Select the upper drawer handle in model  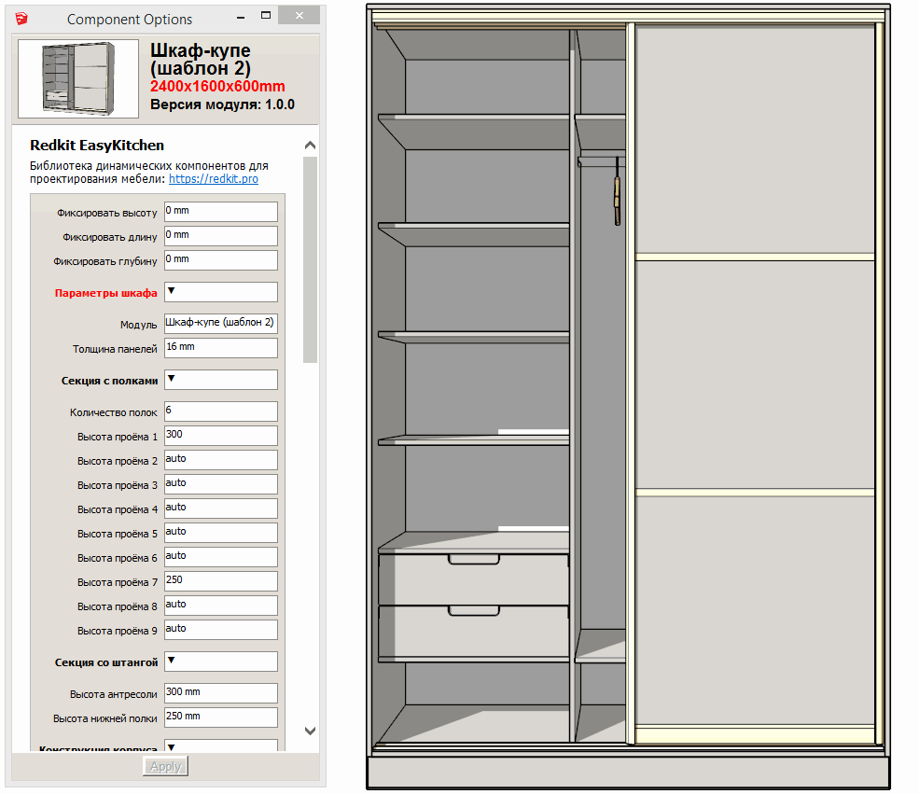tap(474, 561)
